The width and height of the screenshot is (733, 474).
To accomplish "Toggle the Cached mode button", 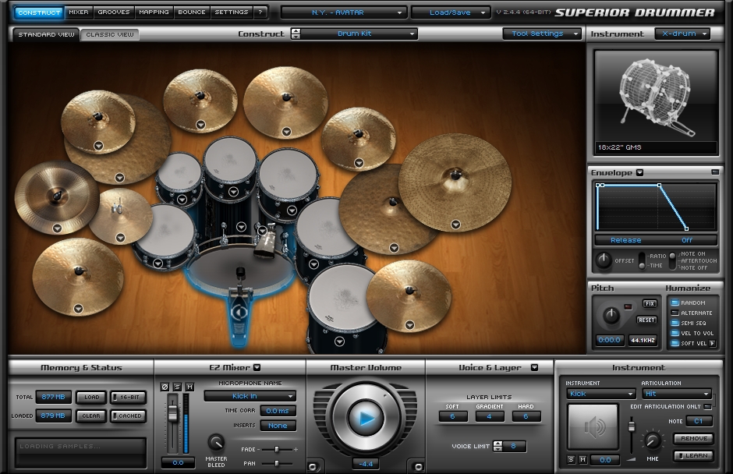I will 129,416.
